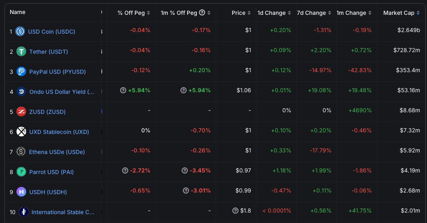Click UXD market cap $7.32m
427x223 pixels.
410,130
